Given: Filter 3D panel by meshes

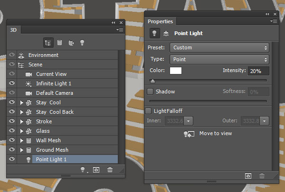Looking at the screenshot, I should tap(60, 42).
